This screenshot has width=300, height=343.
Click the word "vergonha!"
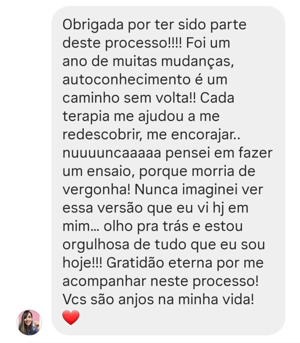click(96, 190)
